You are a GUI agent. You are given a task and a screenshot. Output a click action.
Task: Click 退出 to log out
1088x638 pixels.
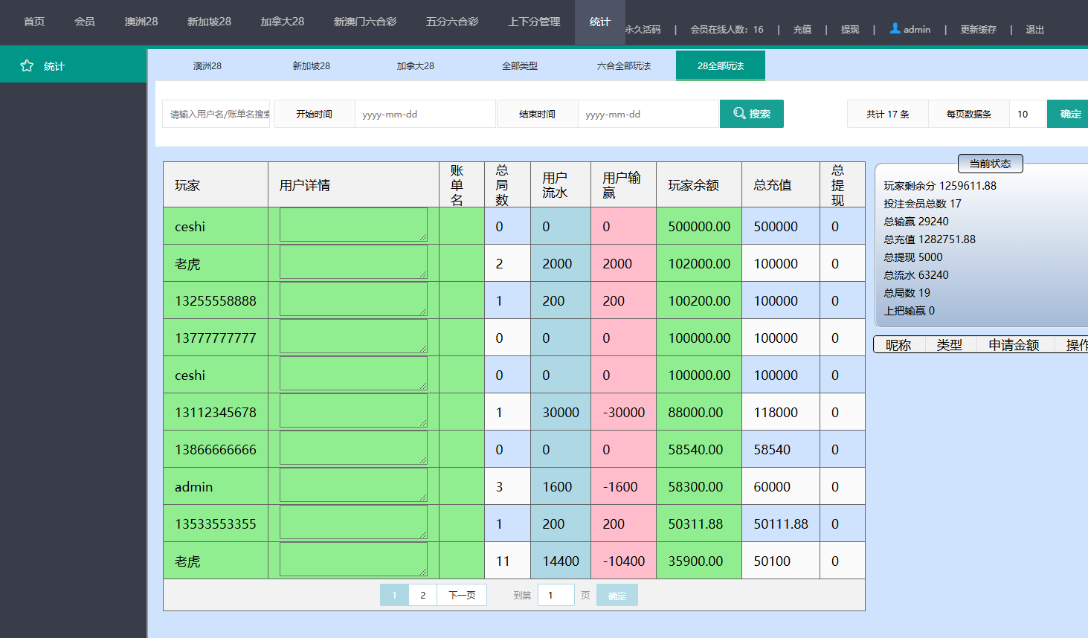(x=1034, y=30)
